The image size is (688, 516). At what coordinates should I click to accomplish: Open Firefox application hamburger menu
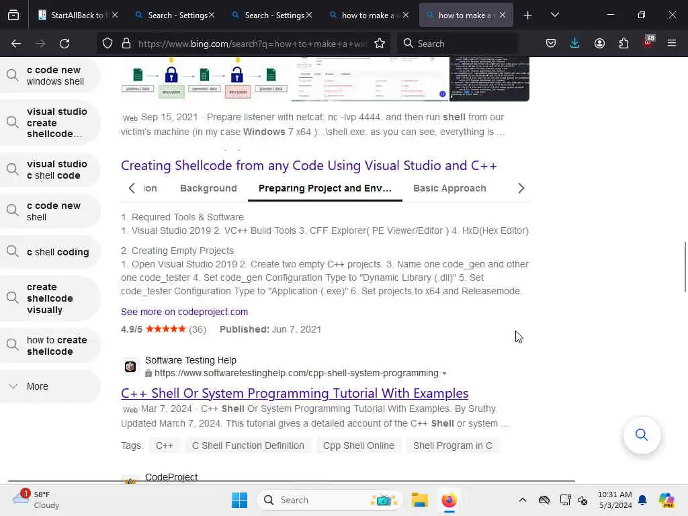pyautogui.click(x=672, y=44)
